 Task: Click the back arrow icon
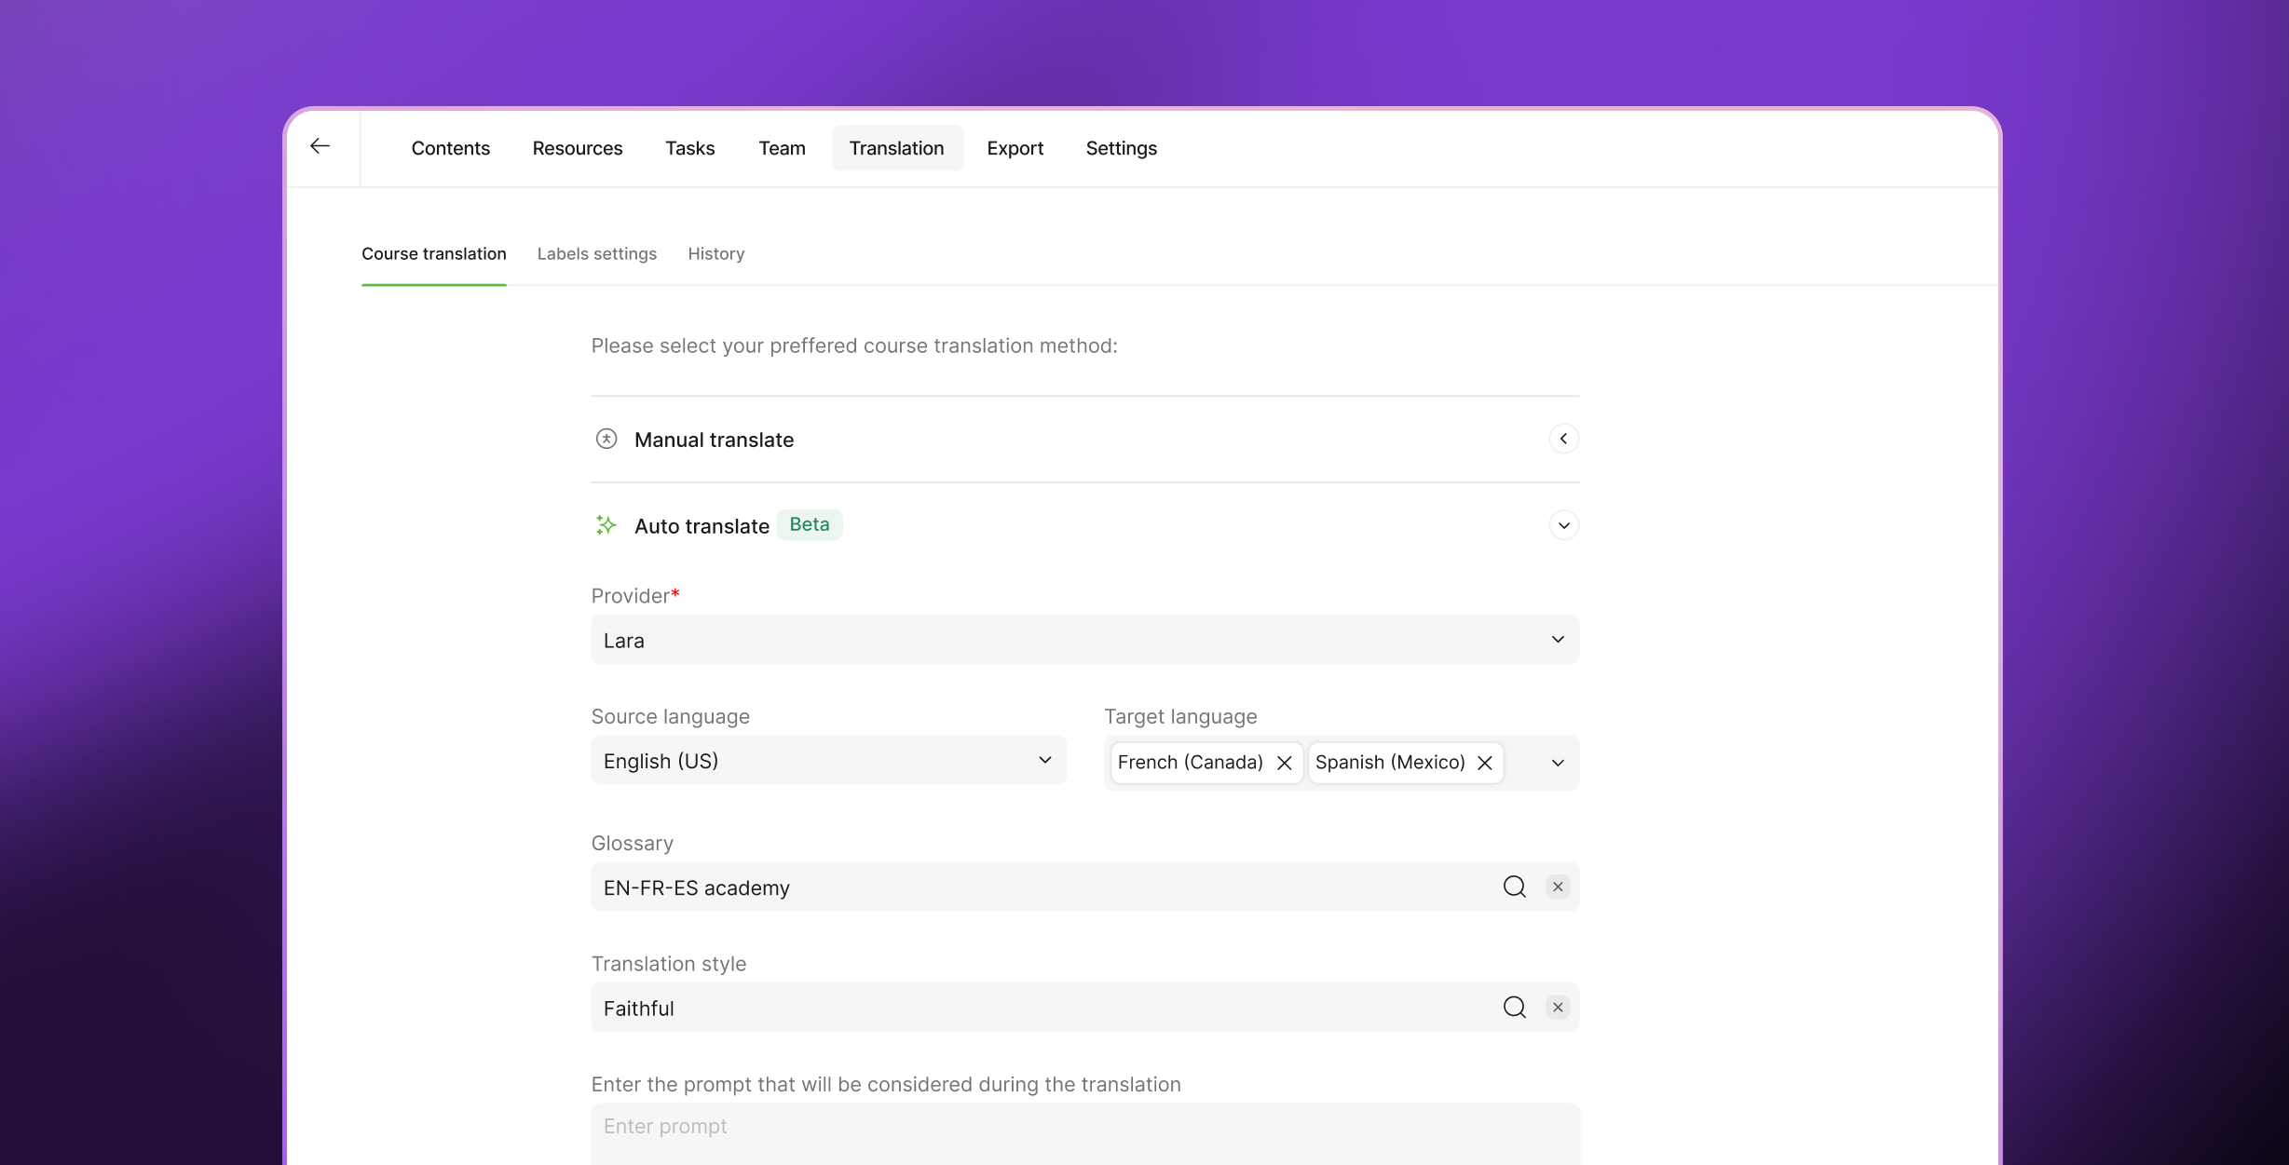[x=320, y=146]
